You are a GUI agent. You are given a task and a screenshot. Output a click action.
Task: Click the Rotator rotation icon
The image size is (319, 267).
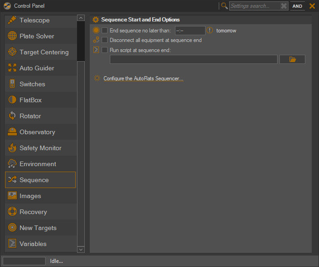click(x=12, y=116)
